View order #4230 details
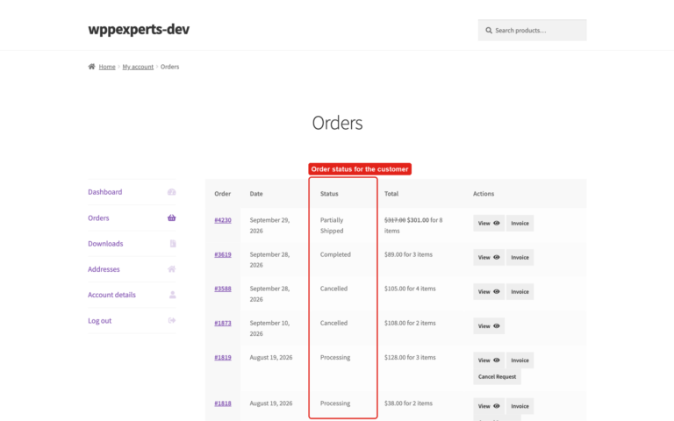This screenshot has height=421, width=674. [x=489, y=223]
